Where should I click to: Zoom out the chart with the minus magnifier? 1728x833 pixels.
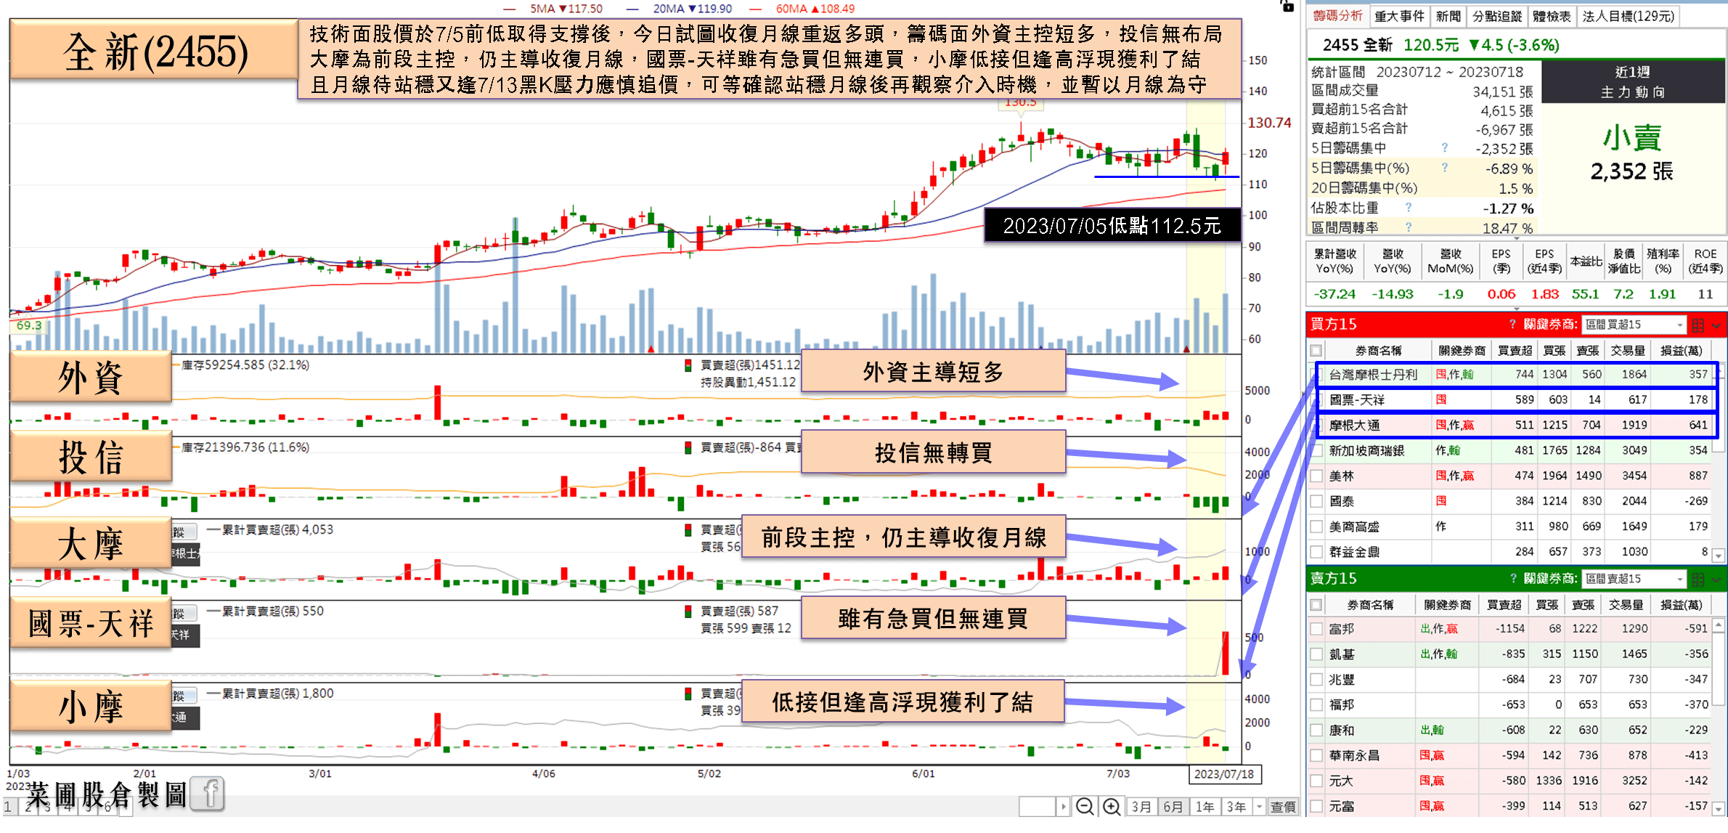pyautogui.click(x=1085, y=806)
